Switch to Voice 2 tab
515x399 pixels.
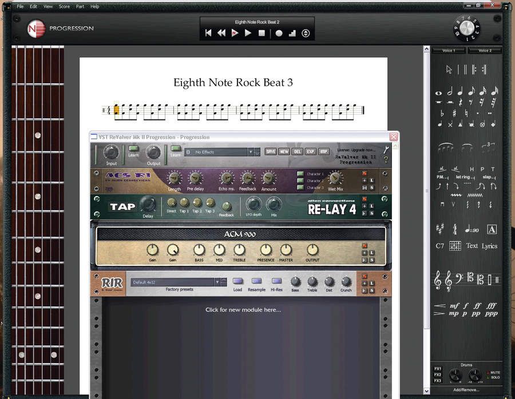pyautogui.click(x=485, y=50)
